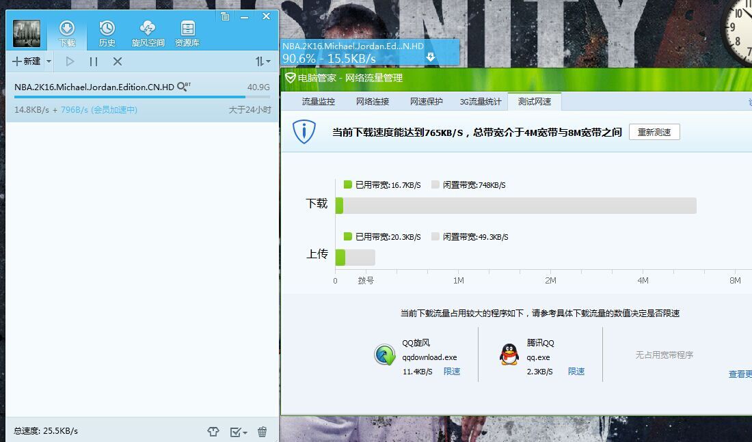Open the skin (shirt) icon in QQ旋风
The height and width of the screenshot is (442, 752).
click(x=213, y=432)
